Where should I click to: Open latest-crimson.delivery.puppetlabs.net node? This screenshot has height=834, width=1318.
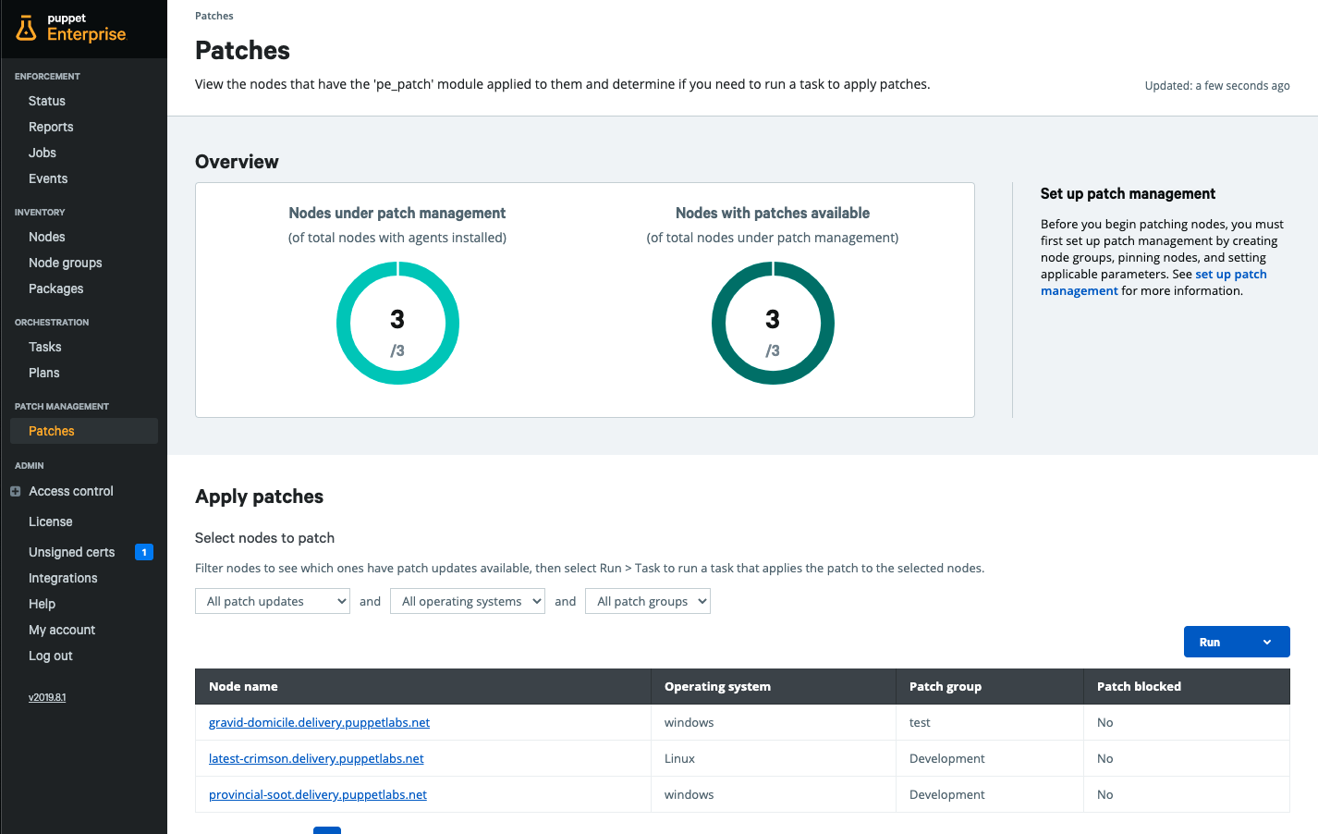tap(316, 758)
